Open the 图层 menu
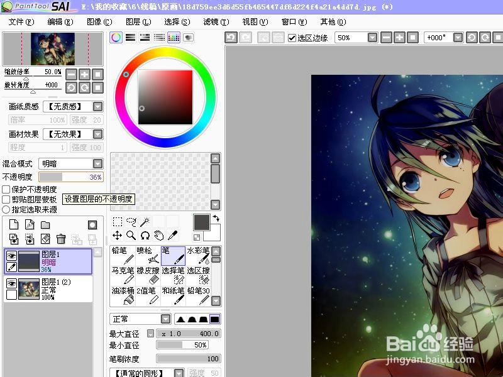Screen dimensions: 503x377 coord(138,22)
